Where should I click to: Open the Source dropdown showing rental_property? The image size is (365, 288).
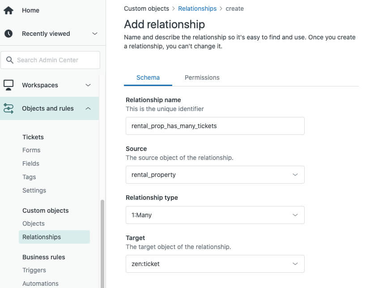(215, 175)
